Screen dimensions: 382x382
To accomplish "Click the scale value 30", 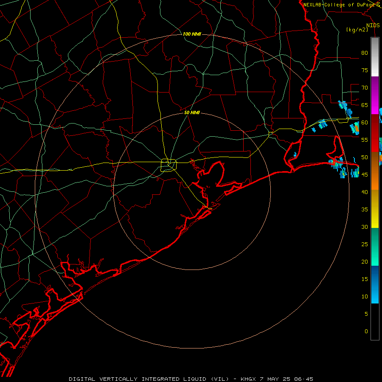I will [365, 227].
